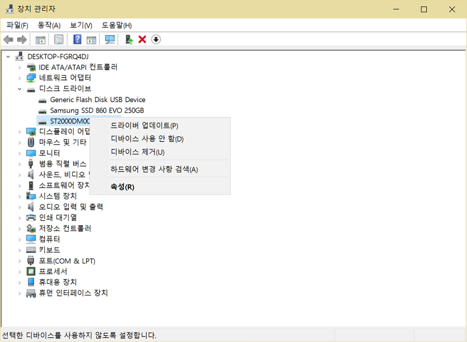This screenshot has height=342, width=467.
Task: Expand the IDE ATA/ATAPI 컨트롤러 node
Action: (x=20, y=68)
